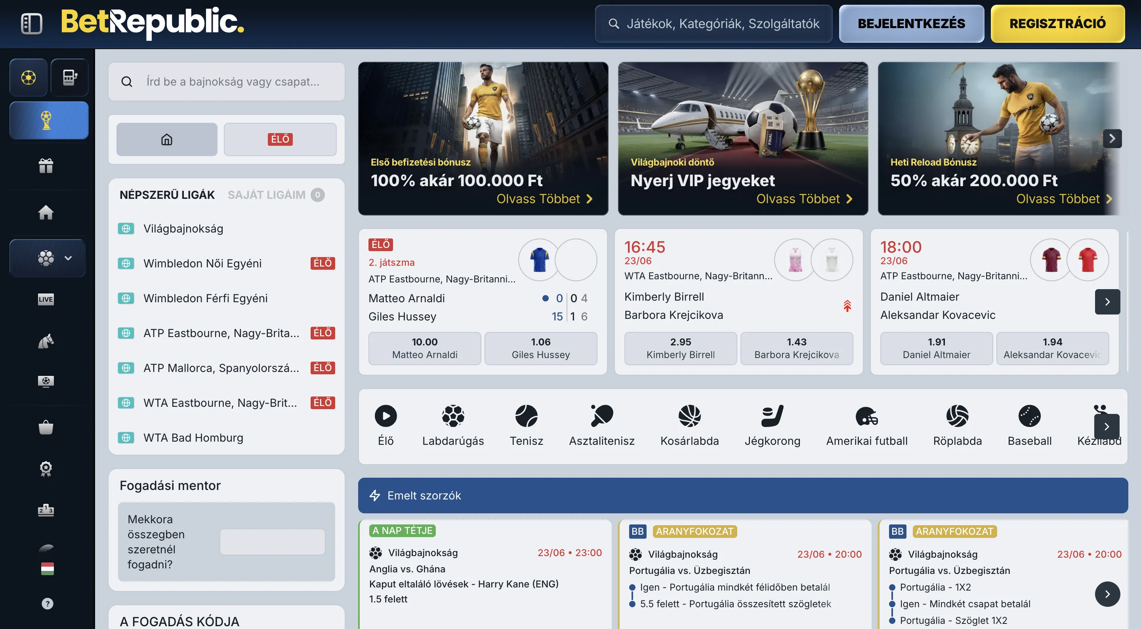This screenshot has width=1141, height=629.
Task: Switch to the NÉPSZERŰ LIGÁK tab
Action: coord(167,195)
